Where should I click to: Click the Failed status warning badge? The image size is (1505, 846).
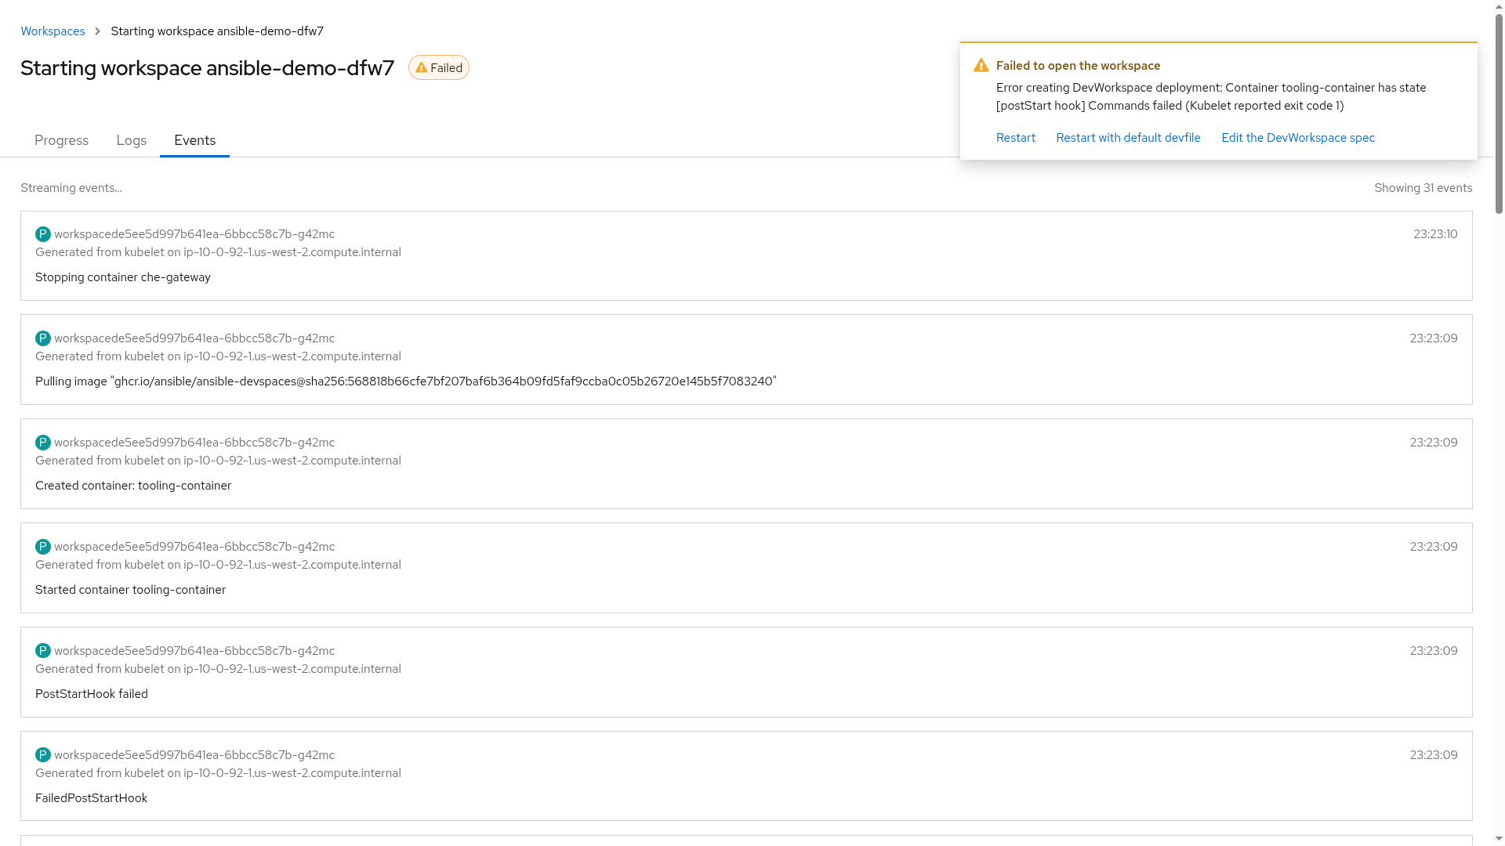439,68
